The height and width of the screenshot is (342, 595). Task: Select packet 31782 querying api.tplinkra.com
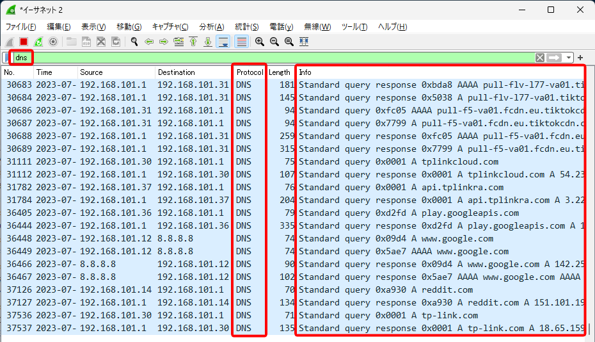294,188
